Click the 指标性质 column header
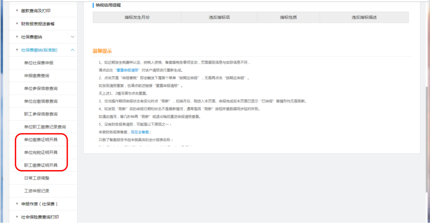 tap(289, 17)
